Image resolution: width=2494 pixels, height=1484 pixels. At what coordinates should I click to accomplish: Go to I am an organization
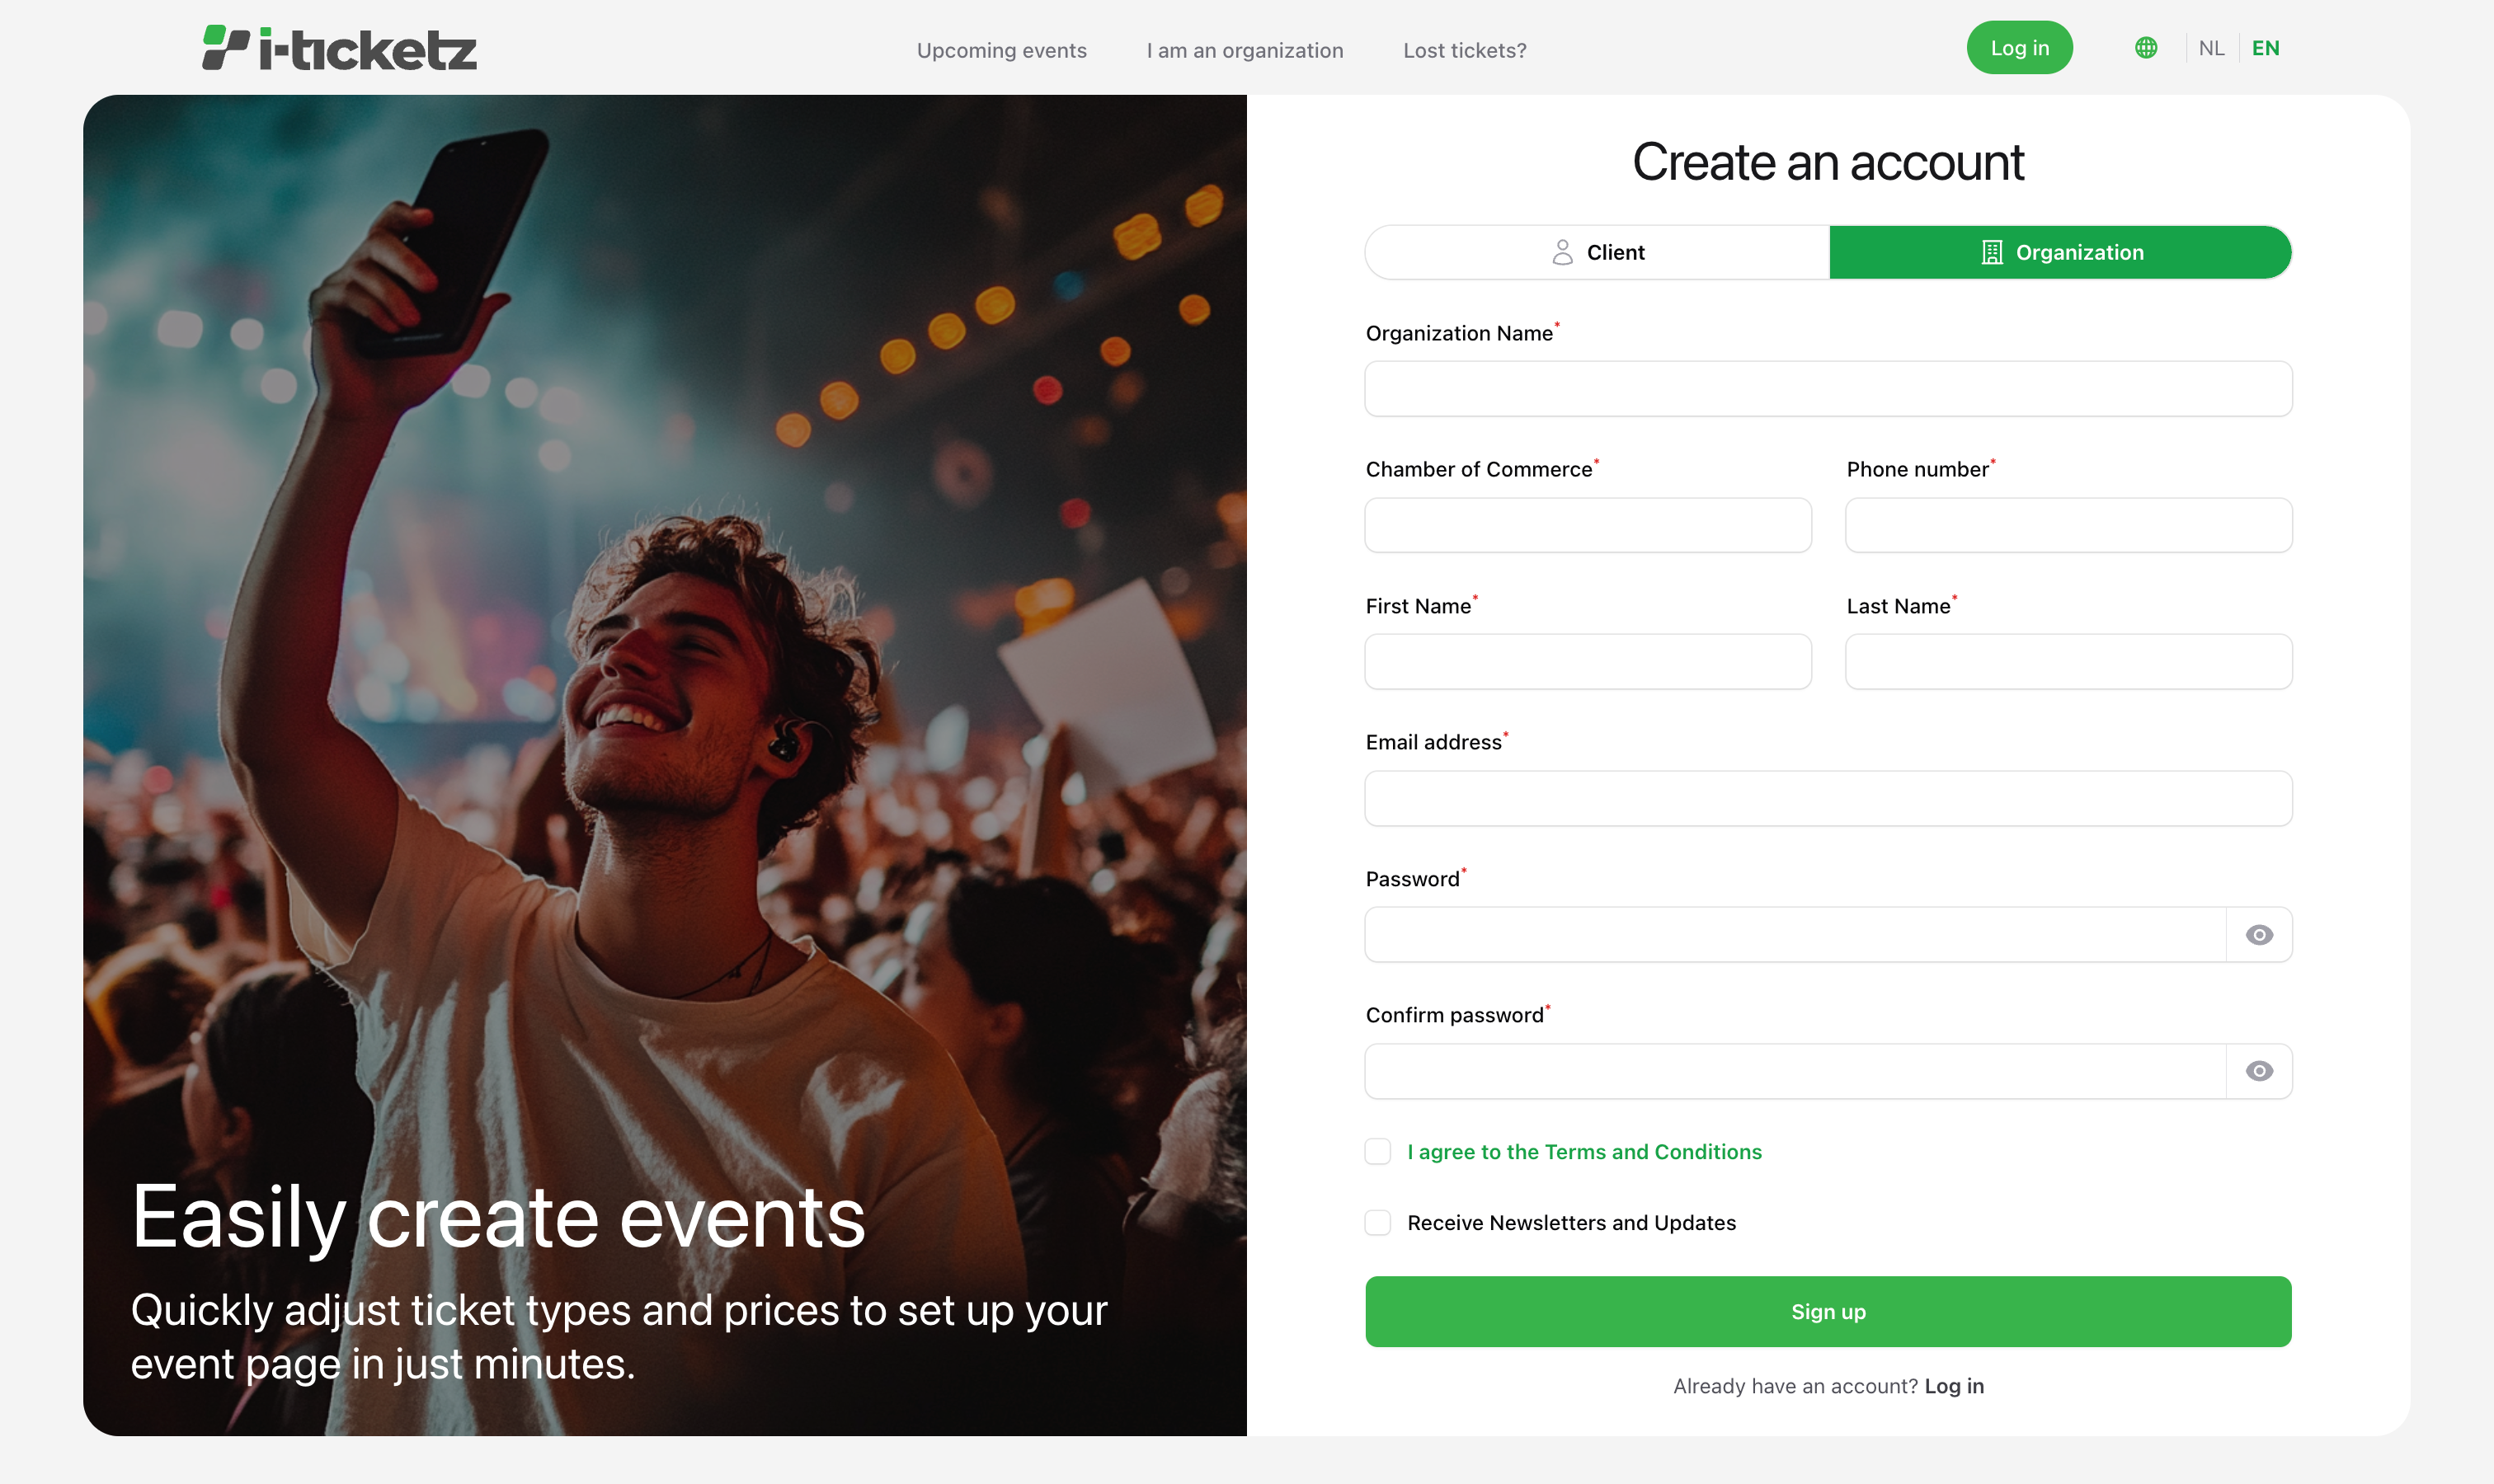pyautogui.click(x=1245, y=50)
